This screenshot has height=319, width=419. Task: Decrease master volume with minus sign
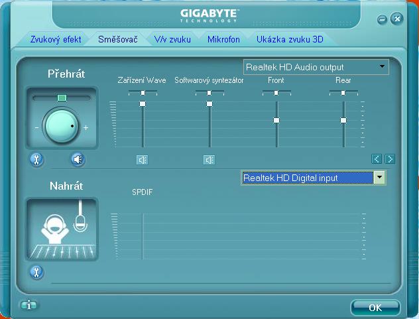click(37, 128)
